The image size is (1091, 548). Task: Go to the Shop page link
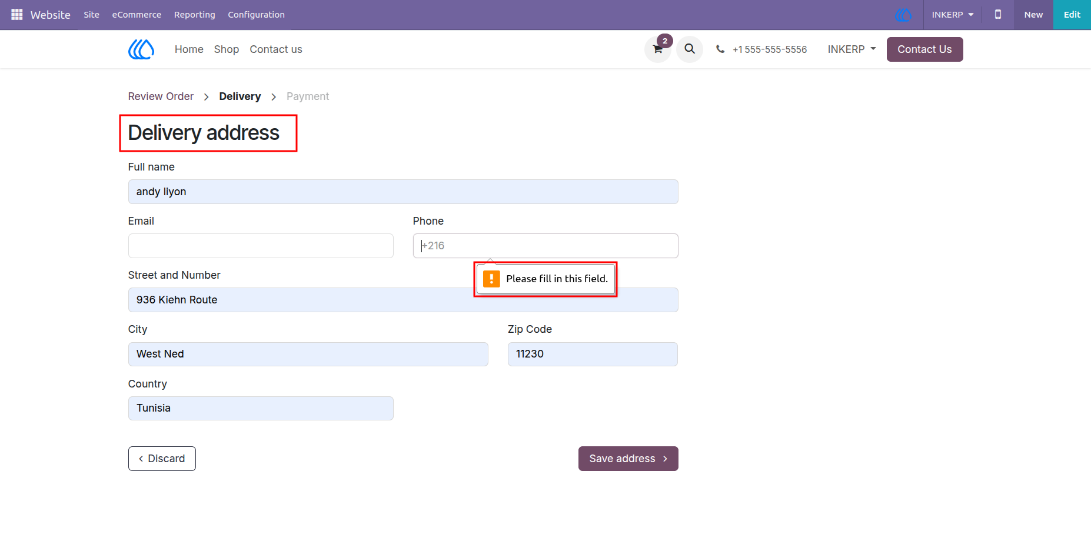click(226, 49)
